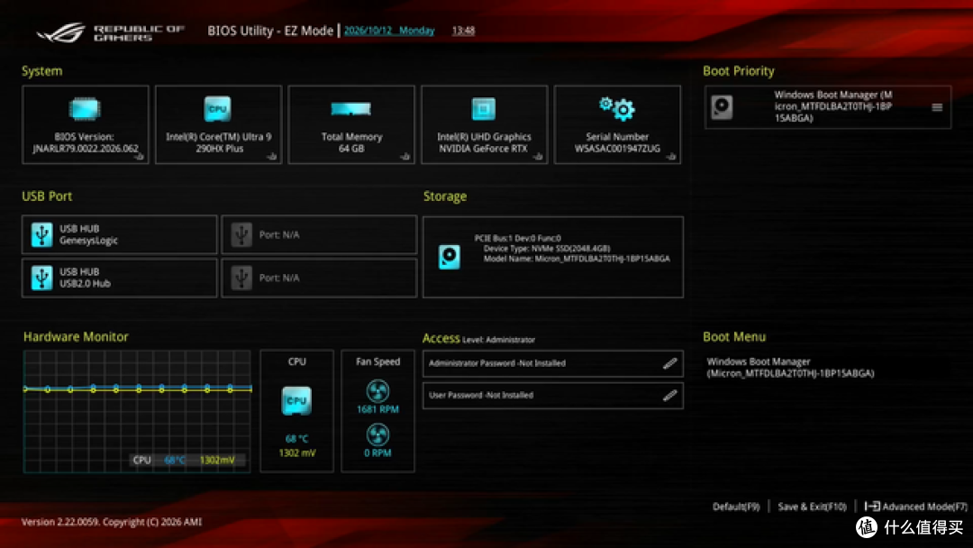This screenshot has height=548, width=973.
Task: Click the fan icon showing 1681 RPM
Action: pos(377,391)
